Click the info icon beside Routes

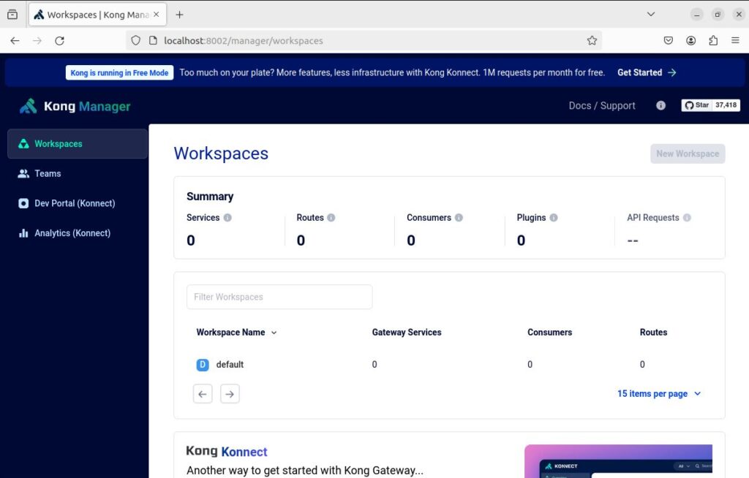[331, 218]
